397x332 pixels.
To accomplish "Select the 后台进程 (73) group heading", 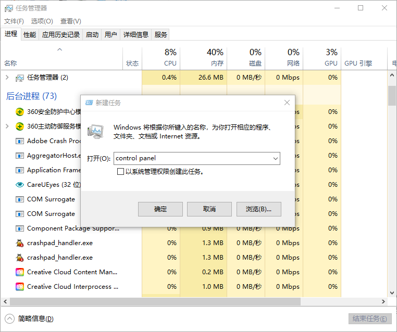I will click(x=31, y=96).
